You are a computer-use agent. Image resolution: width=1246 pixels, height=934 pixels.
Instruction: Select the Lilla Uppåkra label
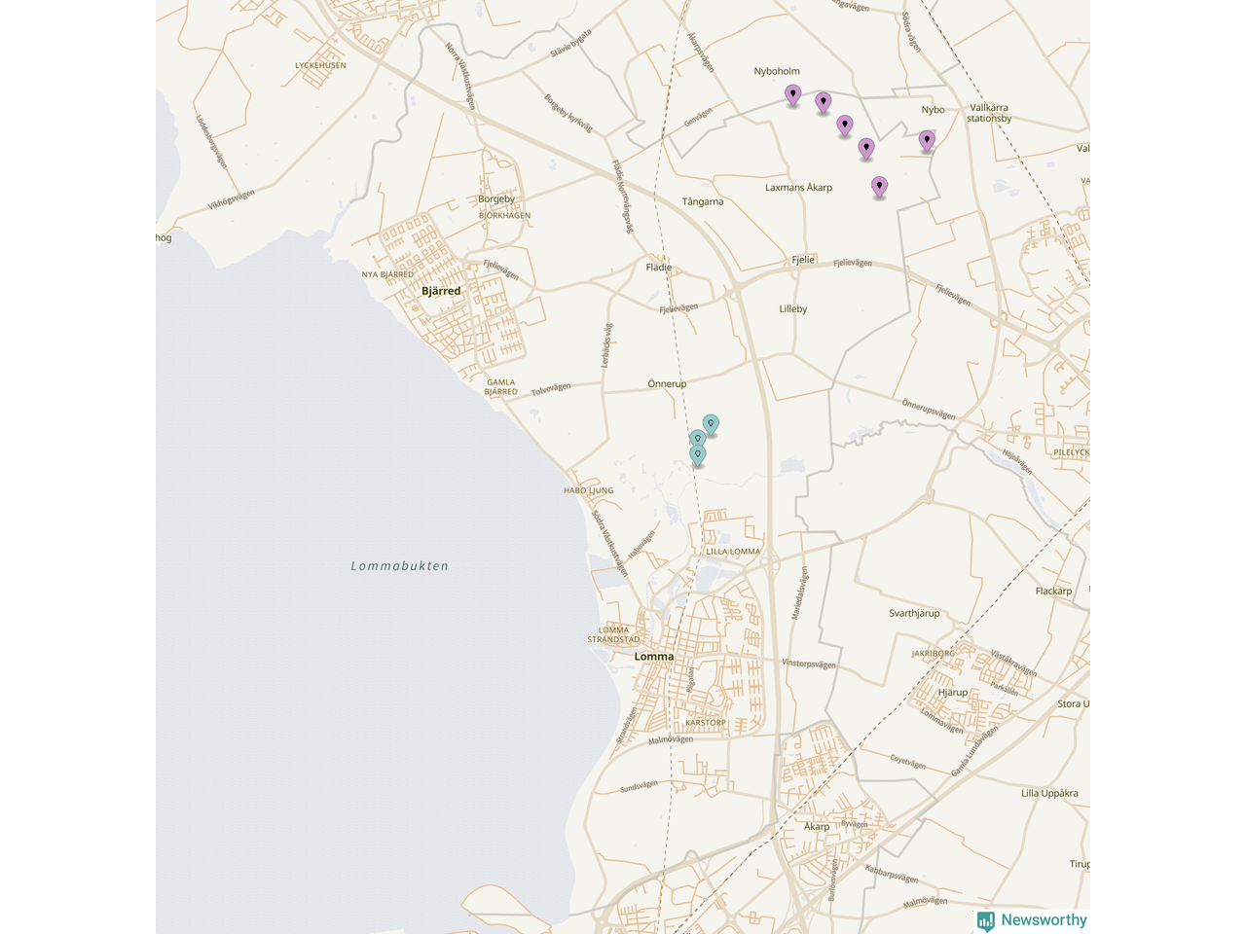tap(1049, 794)
